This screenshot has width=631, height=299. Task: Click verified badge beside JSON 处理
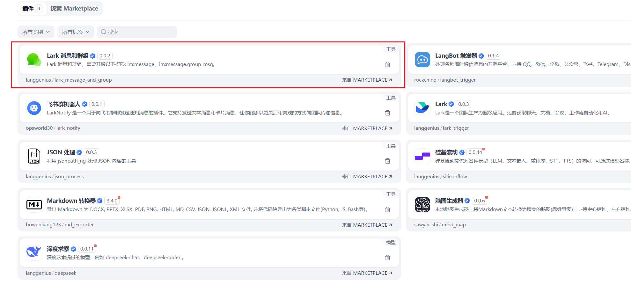coord(79,152)
